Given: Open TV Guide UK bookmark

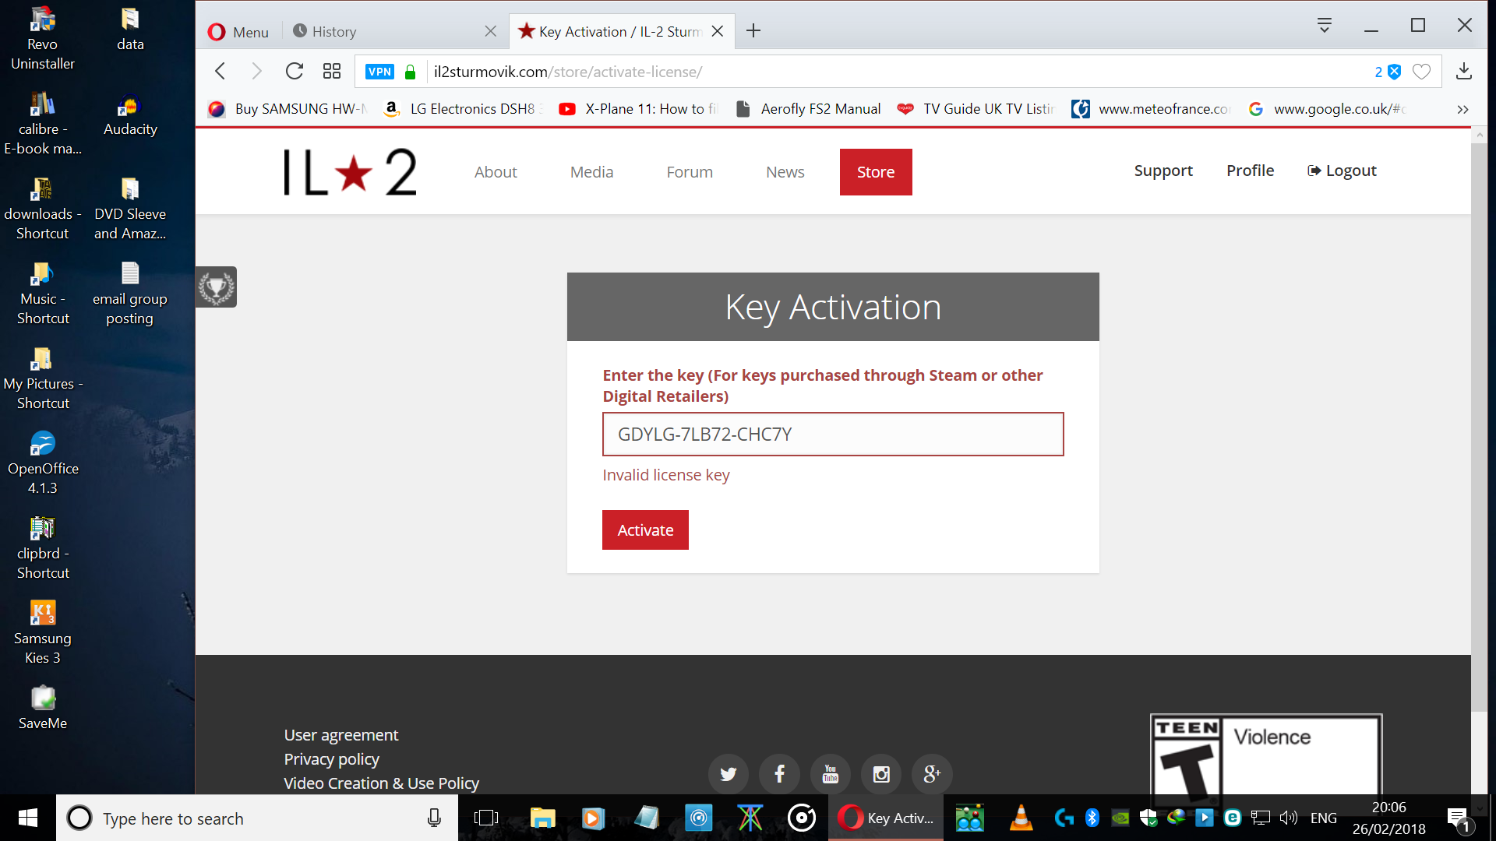Looking at the screenshot, I should pos(977,109).
